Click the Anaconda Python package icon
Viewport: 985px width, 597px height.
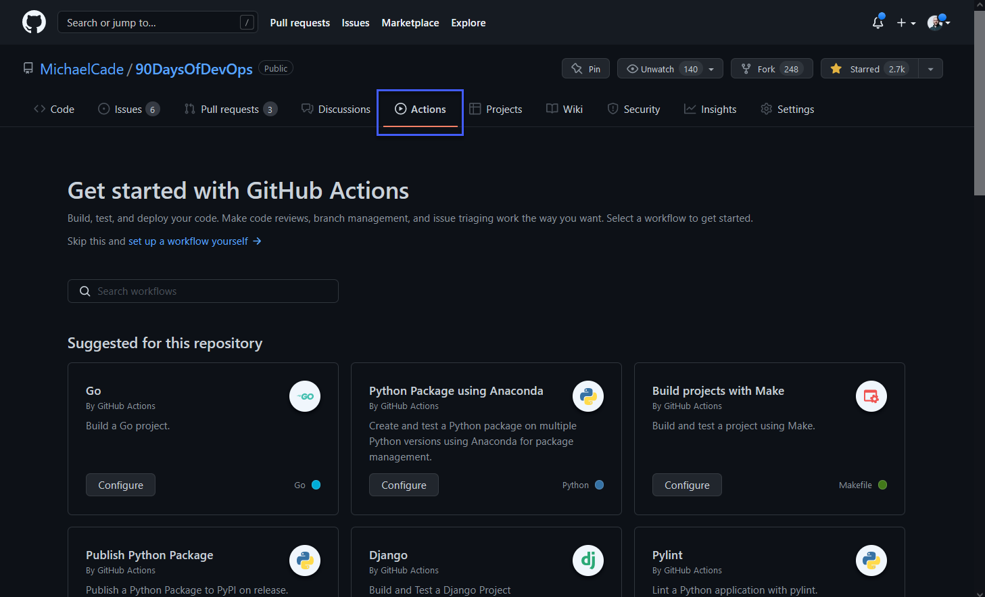click(x=587, y=396)
